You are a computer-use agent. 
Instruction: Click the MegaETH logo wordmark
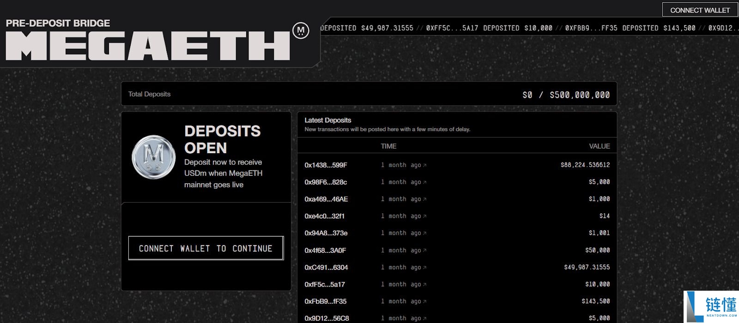pyautogui.click(x=148, y=46)
